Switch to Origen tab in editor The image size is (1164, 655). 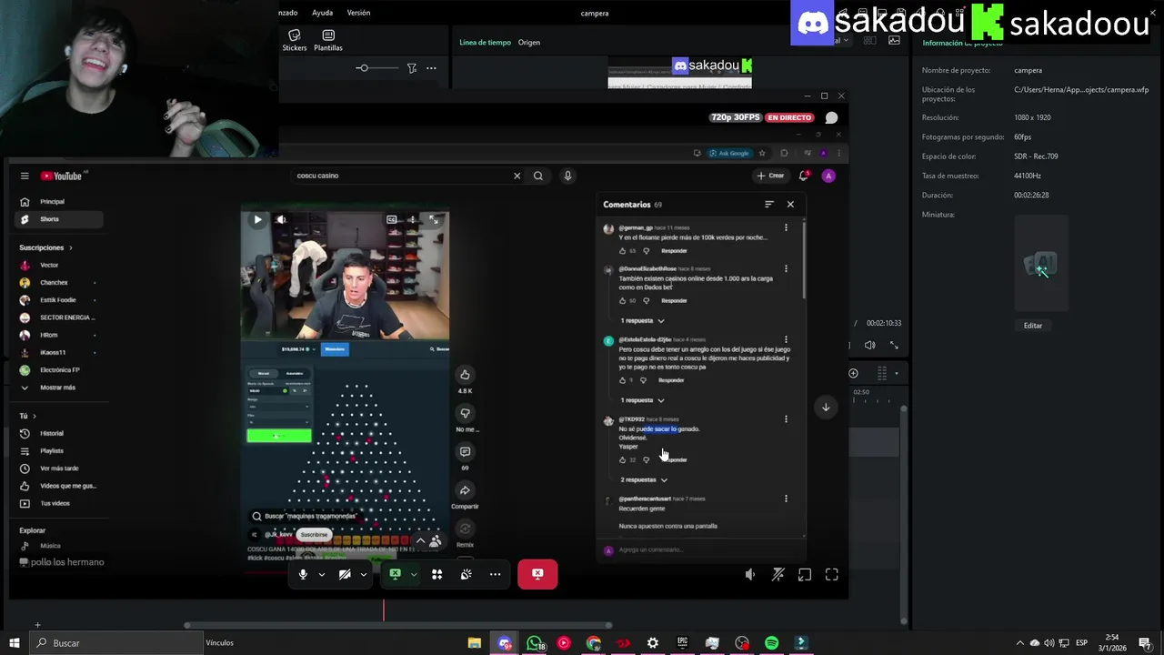(529, 42)
